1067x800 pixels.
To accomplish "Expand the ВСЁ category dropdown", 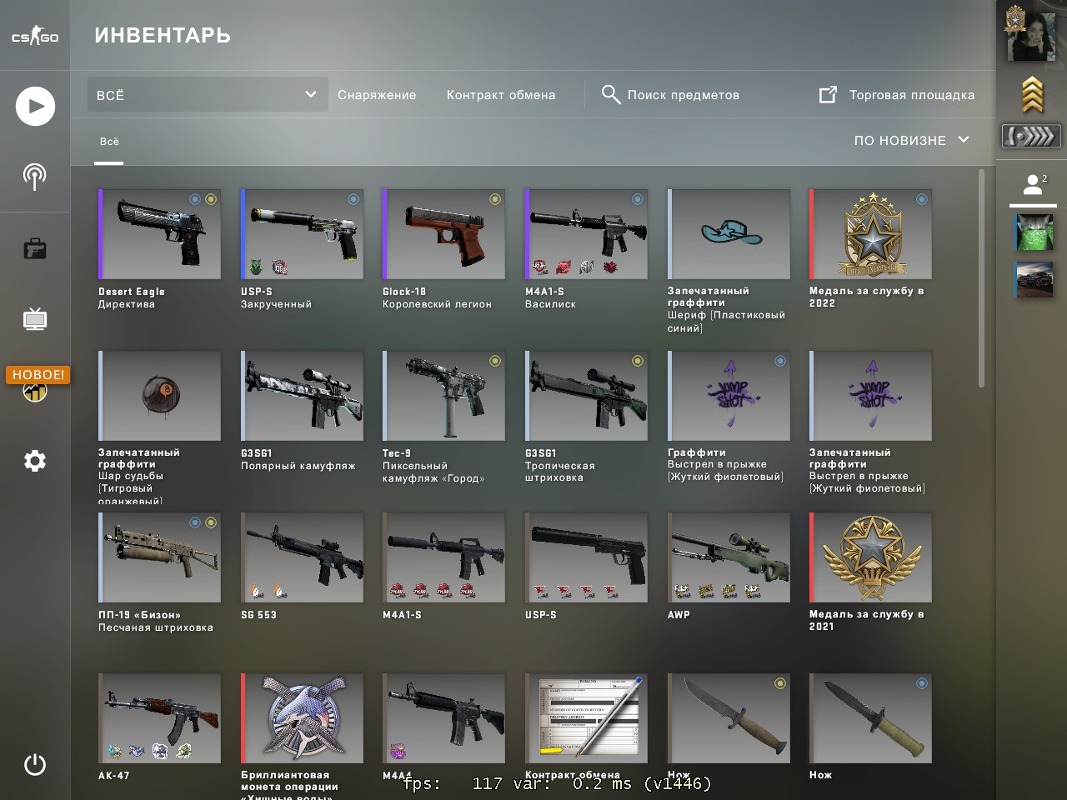I will point(208,95).
